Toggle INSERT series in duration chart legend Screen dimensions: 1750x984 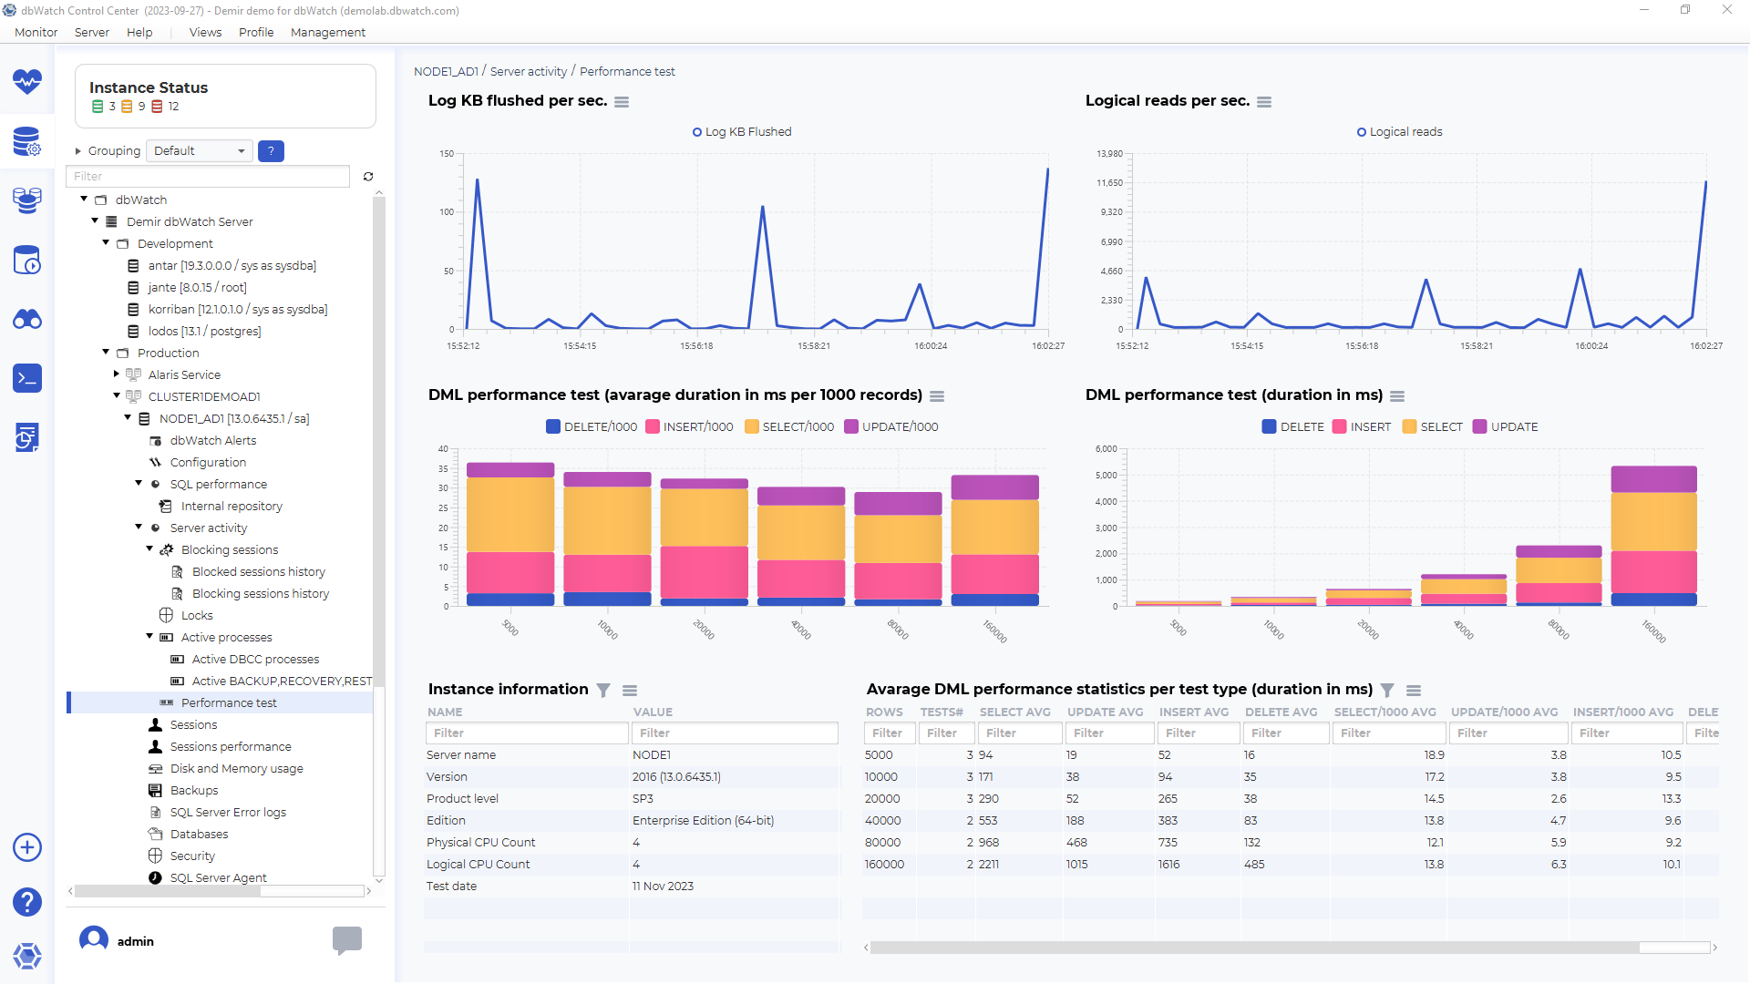tap(1362, 426)
